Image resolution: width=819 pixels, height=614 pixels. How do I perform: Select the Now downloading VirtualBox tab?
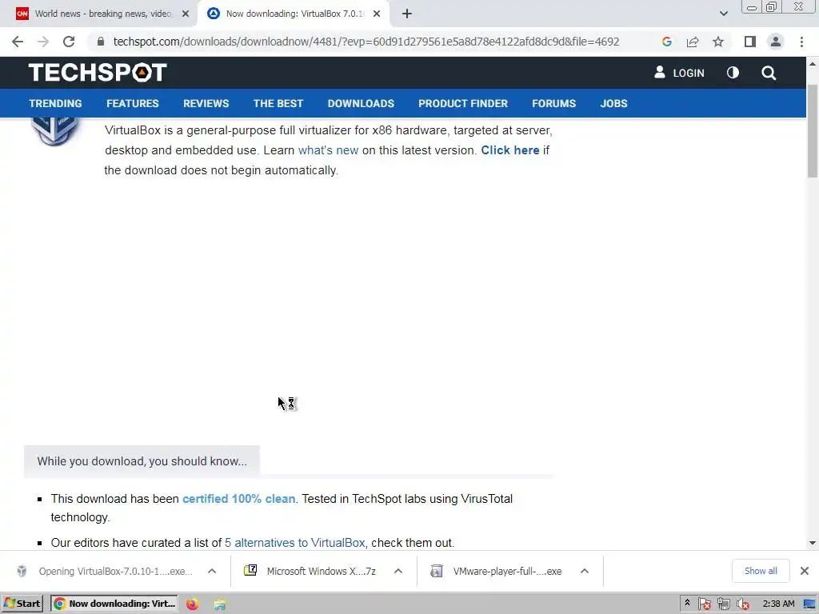293,14
